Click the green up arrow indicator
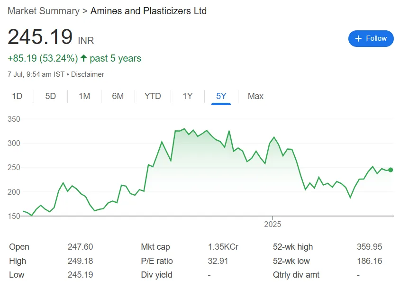Screen dimensions: 409x289 pos(84,58)
